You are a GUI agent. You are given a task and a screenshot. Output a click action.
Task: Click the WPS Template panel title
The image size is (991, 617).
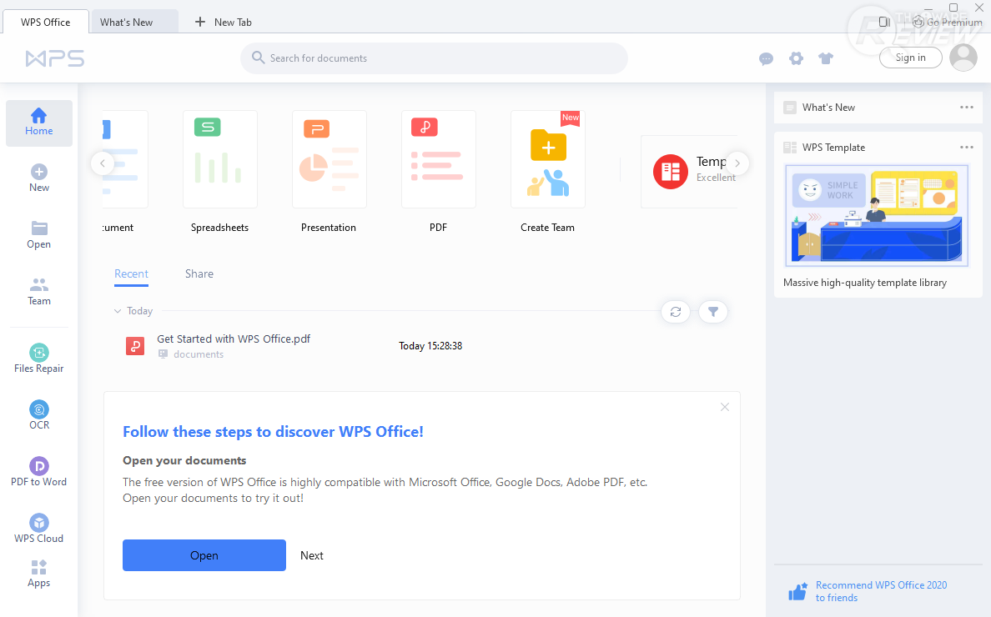[833, 148]
